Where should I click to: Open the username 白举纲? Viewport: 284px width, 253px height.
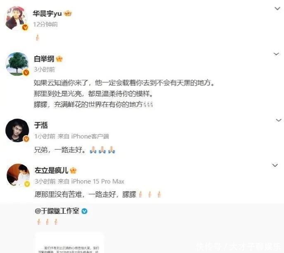pos(44,59)
